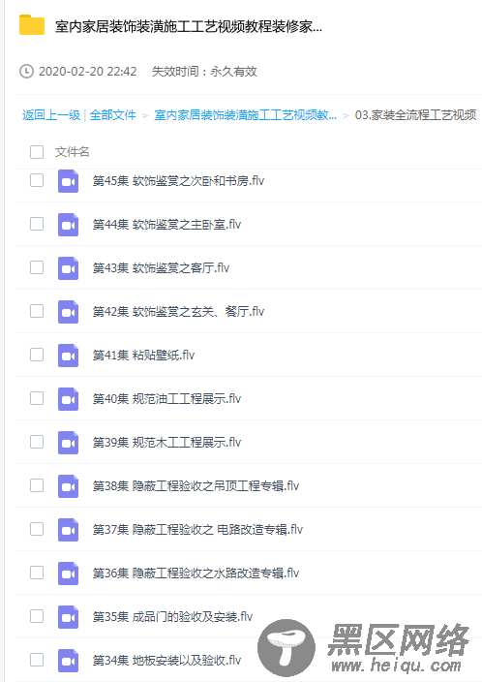Check the box for 第37集 电路改造专辑
482x682 pixels.
(x=37, y=529)
